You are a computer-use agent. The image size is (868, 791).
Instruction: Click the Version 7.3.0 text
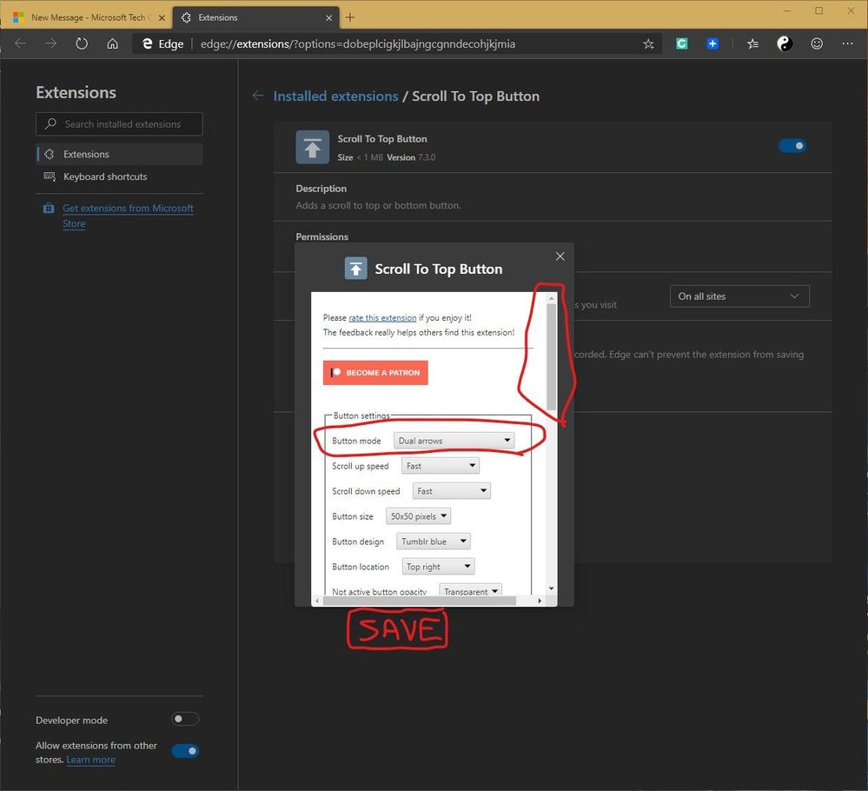pos(411,157)
